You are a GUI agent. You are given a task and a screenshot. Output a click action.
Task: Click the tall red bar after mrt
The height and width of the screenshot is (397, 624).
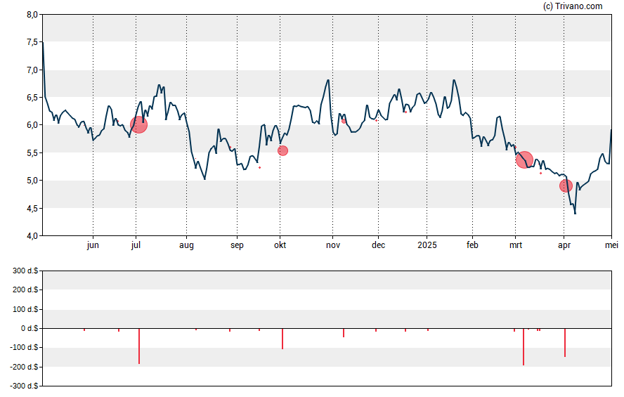(x=524, y=347)
